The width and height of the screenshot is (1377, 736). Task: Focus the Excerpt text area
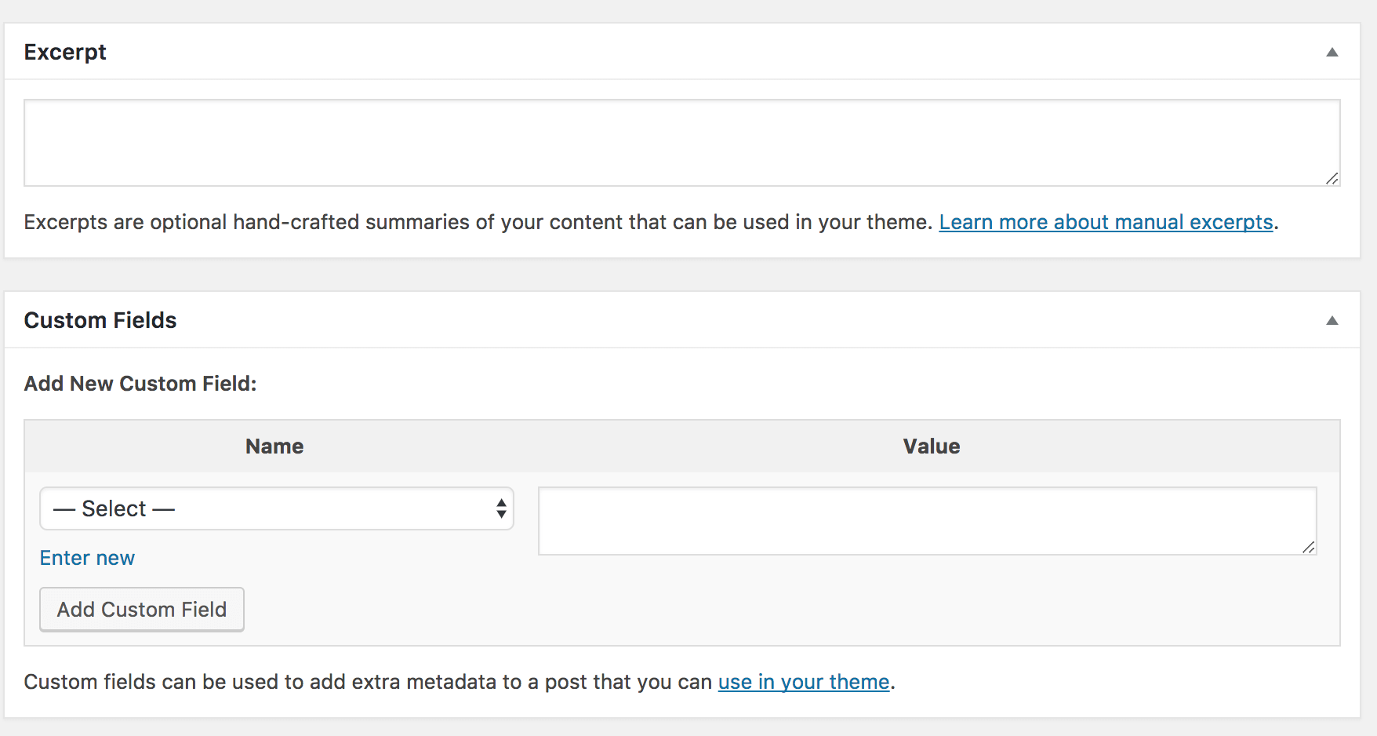[681, 143]
